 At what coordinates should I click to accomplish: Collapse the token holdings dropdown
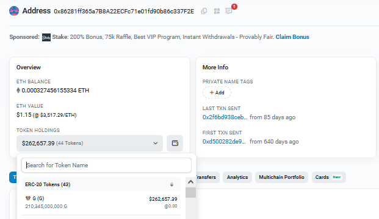tap(90, 144)
